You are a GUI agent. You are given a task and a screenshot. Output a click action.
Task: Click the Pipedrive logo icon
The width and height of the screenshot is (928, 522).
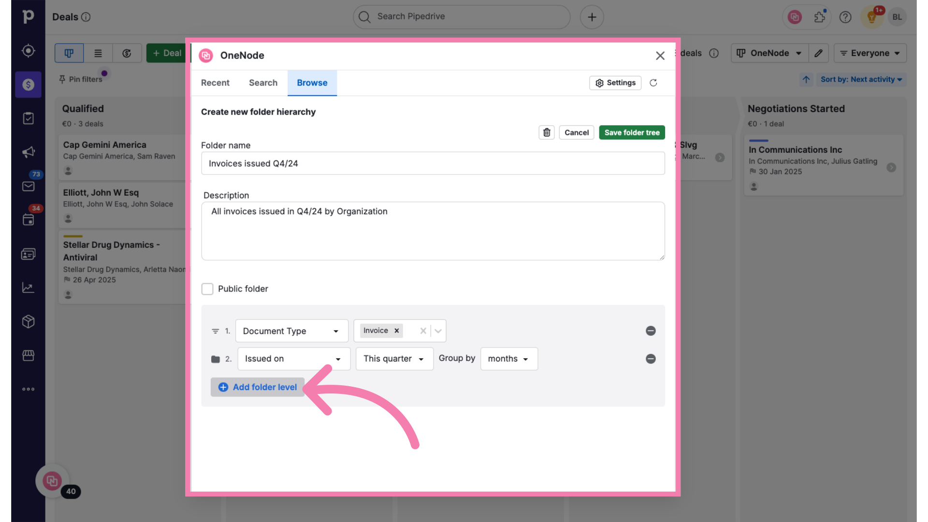pos(28,16)
